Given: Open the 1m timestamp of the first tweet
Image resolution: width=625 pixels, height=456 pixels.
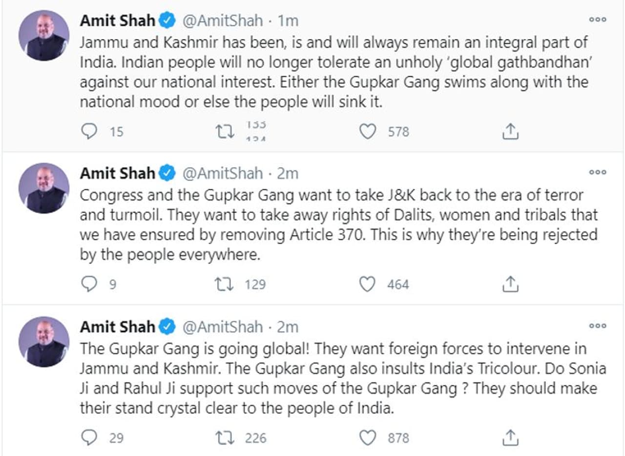Looking at the screenshot, I should pyautogui.click(x=288, y=21).
